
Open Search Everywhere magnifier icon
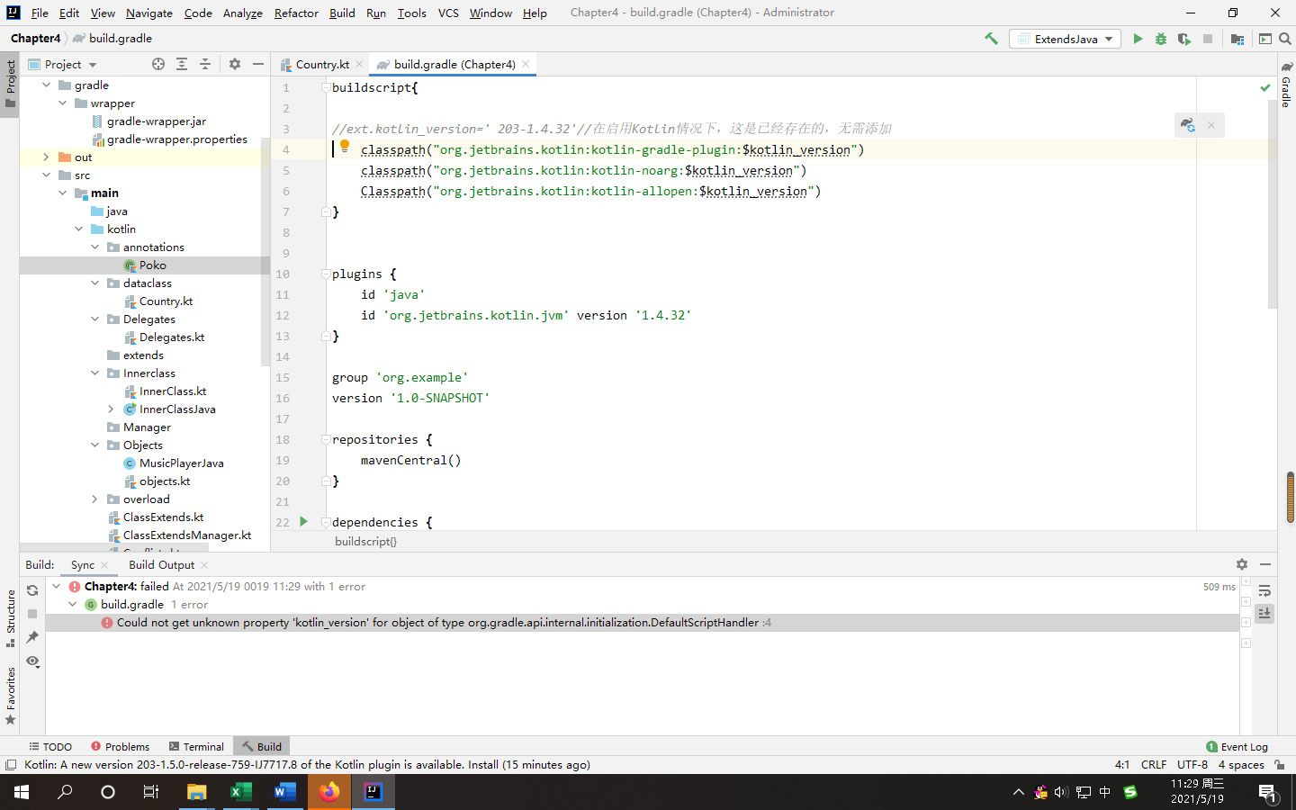[x=1285, y=39]
